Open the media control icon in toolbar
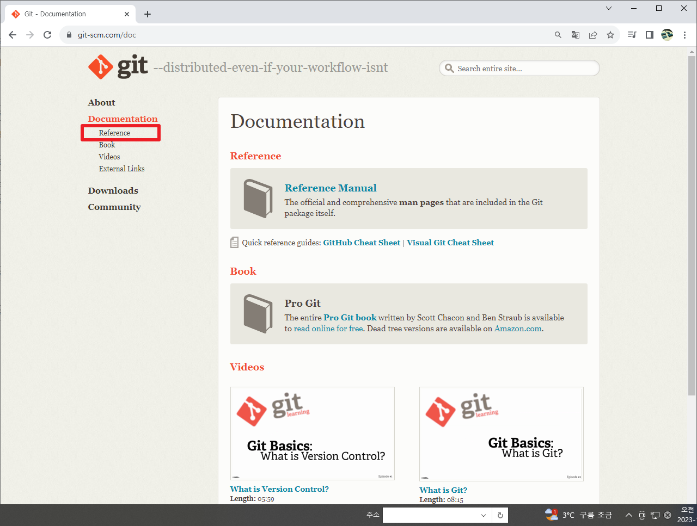 [632, 35]
